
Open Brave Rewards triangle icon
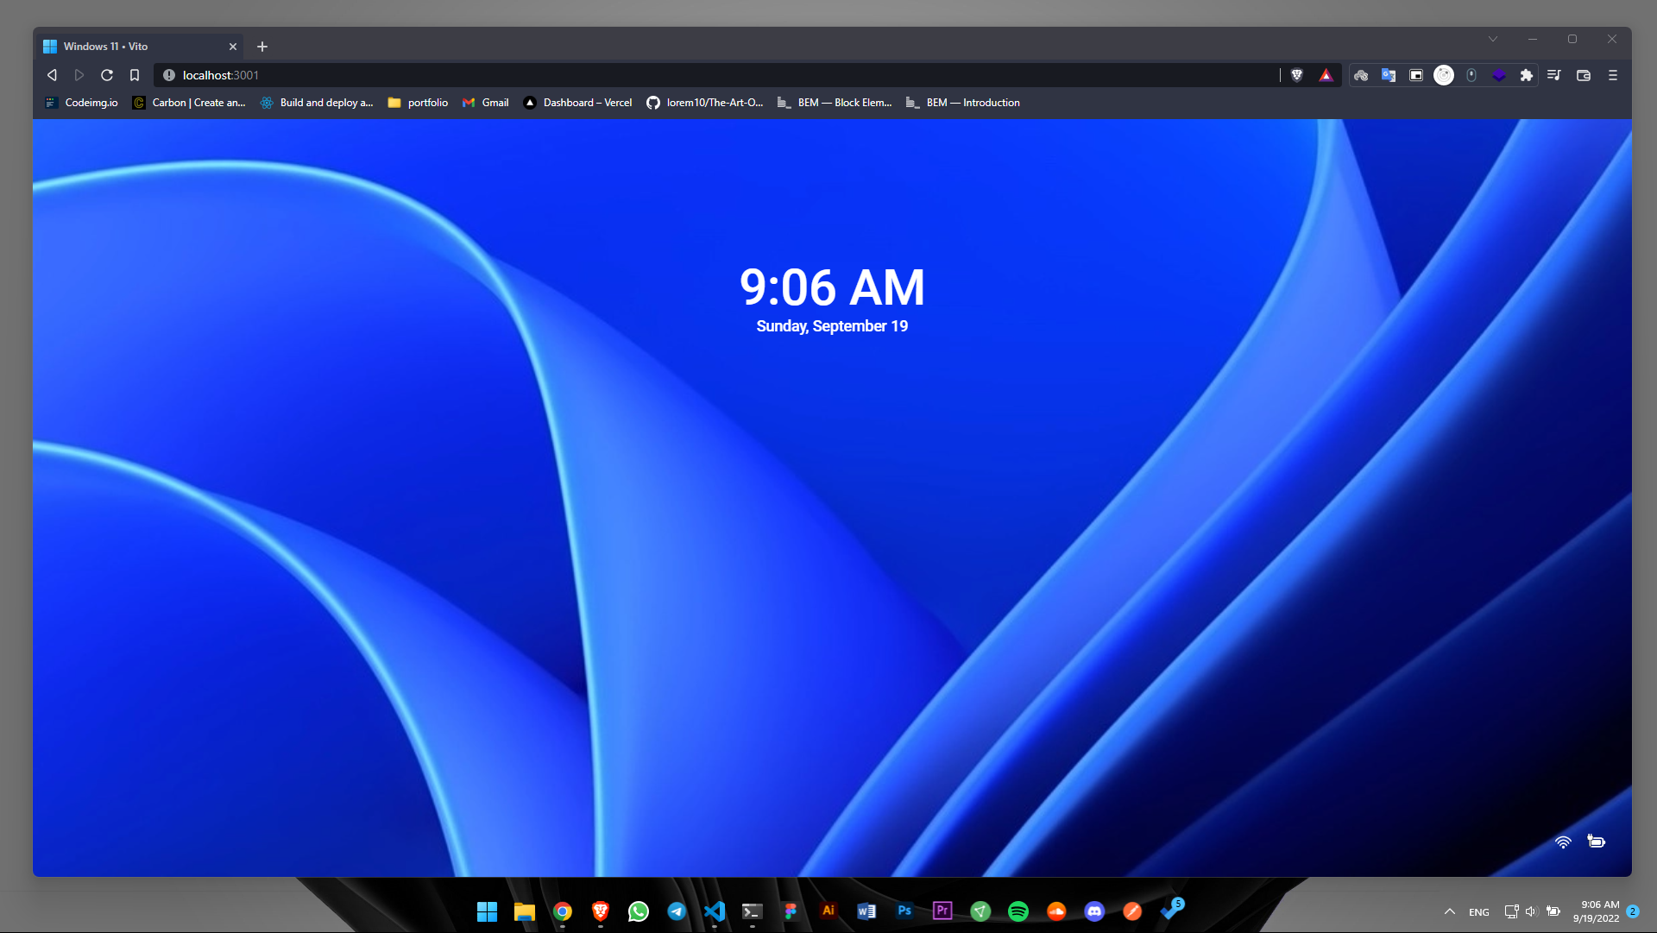click(x=1326, y=75)
